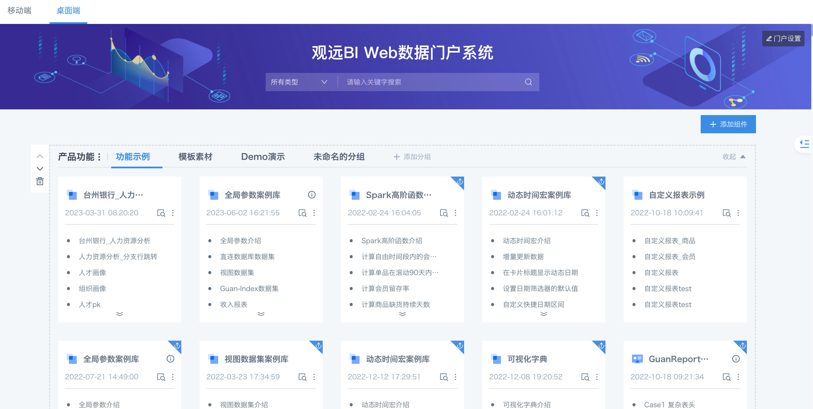Switch to the 移动端 tab
Viewport: 813px width, 409px height.
(19, 11)
